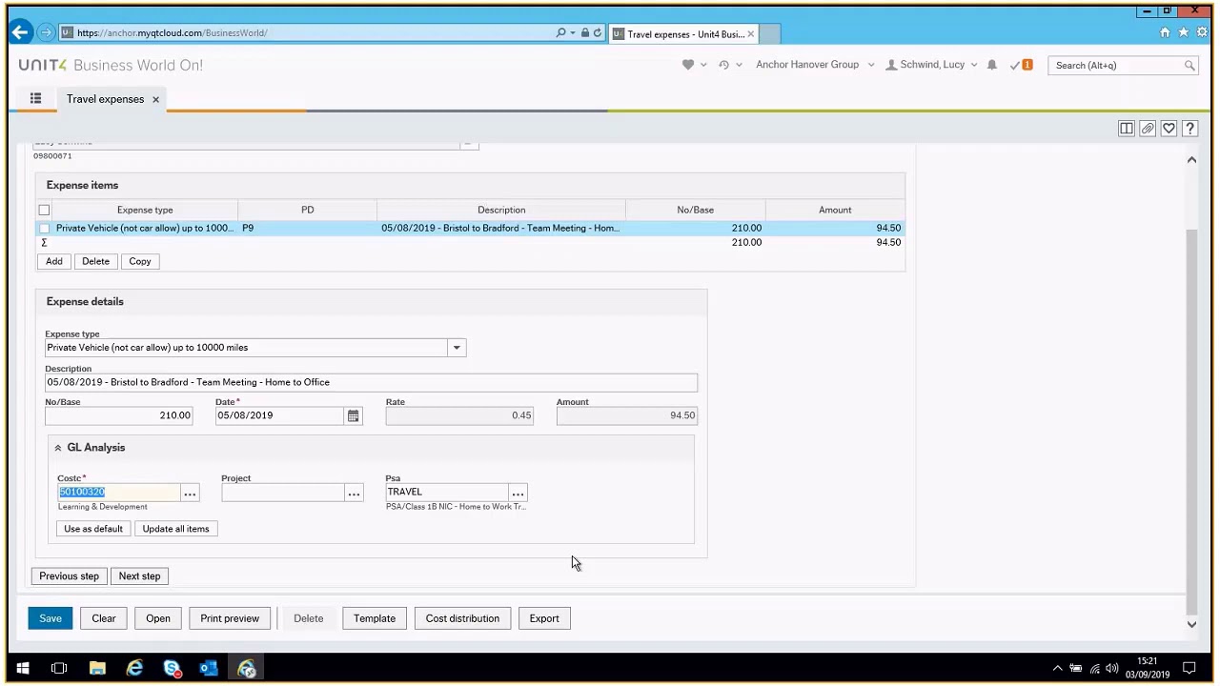
Task: Tick the select-all checkbox in Expense items header
Action: pos(44,210)
